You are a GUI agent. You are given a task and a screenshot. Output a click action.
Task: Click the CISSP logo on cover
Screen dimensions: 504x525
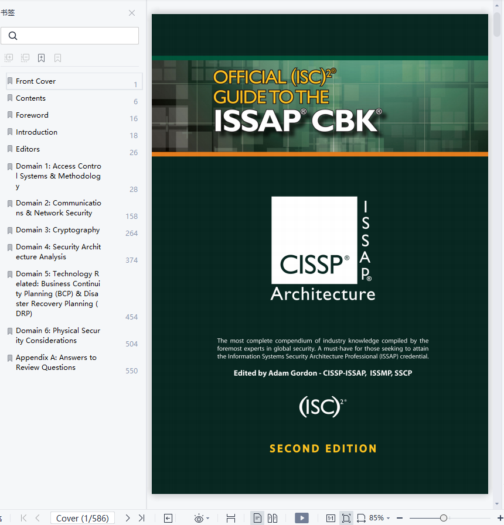tap(314, 240)
